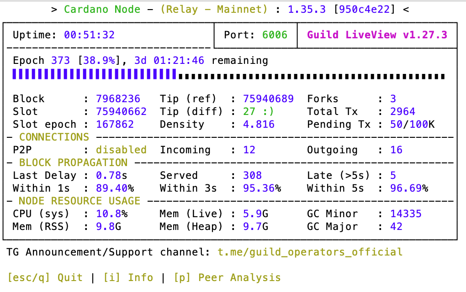Select the Within 3s value 95.36%
The image size is (466, 292).
click(262, 188)
